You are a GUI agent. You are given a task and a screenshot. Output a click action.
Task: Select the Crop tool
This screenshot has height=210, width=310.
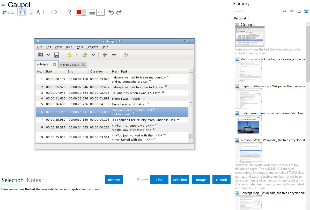pos(8,12)
